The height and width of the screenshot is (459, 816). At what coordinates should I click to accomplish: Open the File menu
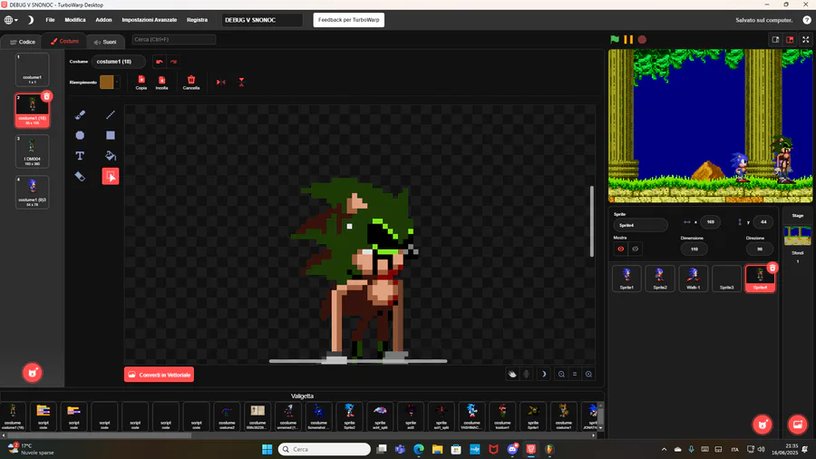coord(50,20)
